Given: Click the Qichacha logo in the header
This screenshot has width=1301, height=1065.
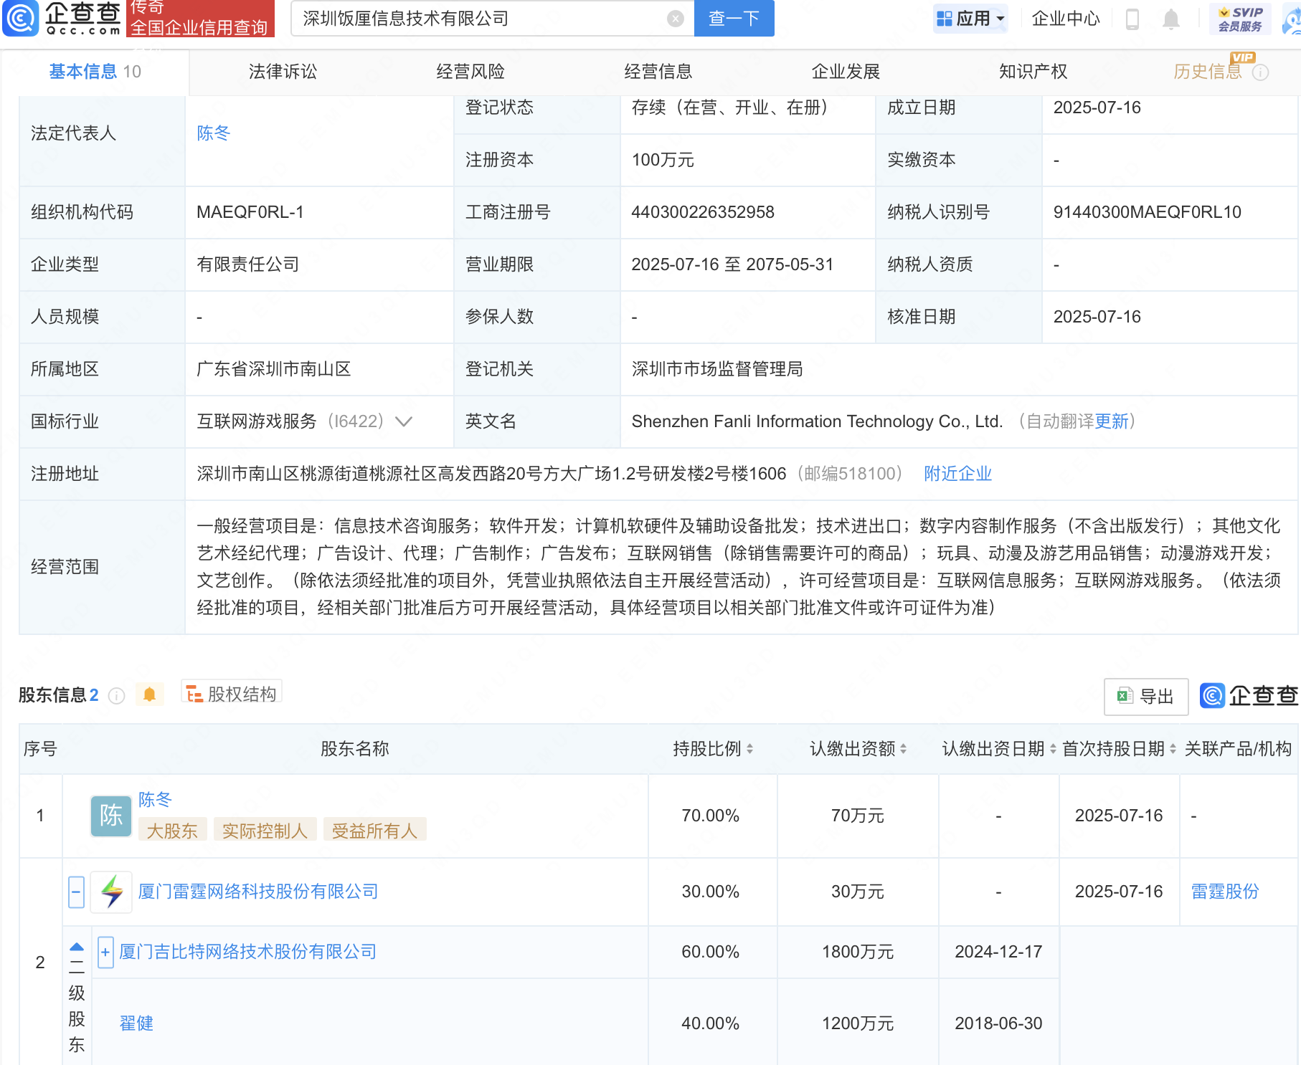Looking at the screenshot, I should point(61,18).
